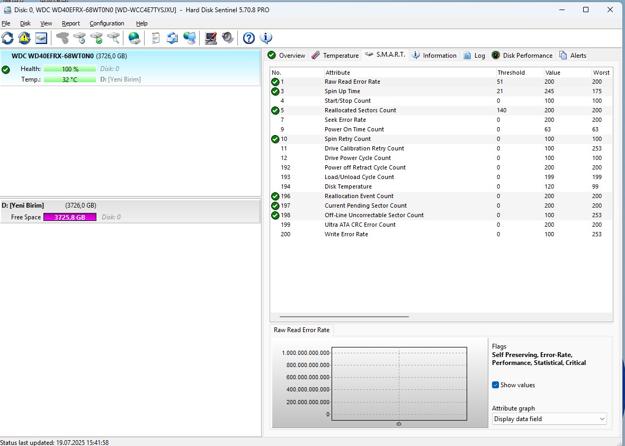
Task: Click green status icon for Spin Up Time
Action: tap(275, 91)
